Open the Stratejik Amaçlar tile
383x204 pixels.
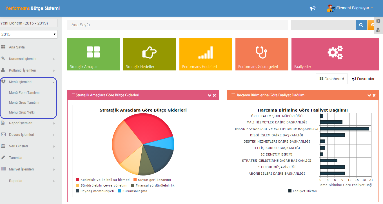[94, 54]
